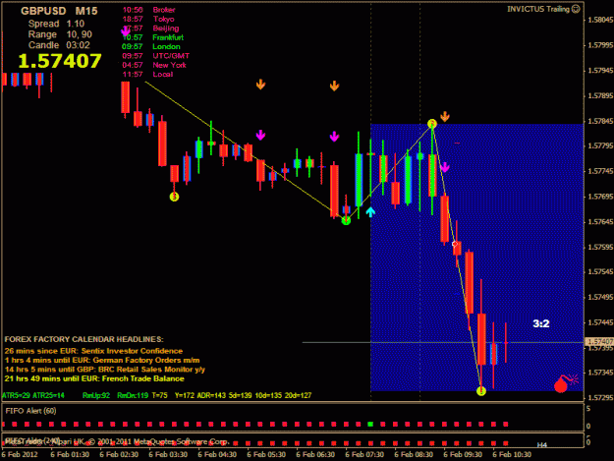
Task: Click the white diamond marker on the falling line
Action: pos(455,244)
